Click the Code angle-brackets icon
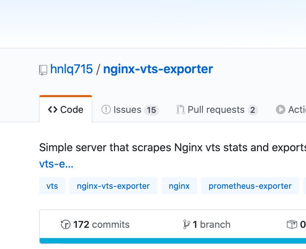 (x=53, y=109)
